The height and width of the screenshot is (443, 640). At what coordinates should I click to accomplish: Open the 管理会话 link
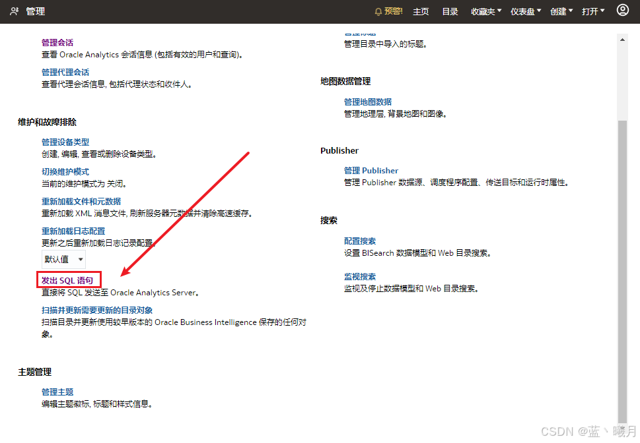[x=57, y=42]
